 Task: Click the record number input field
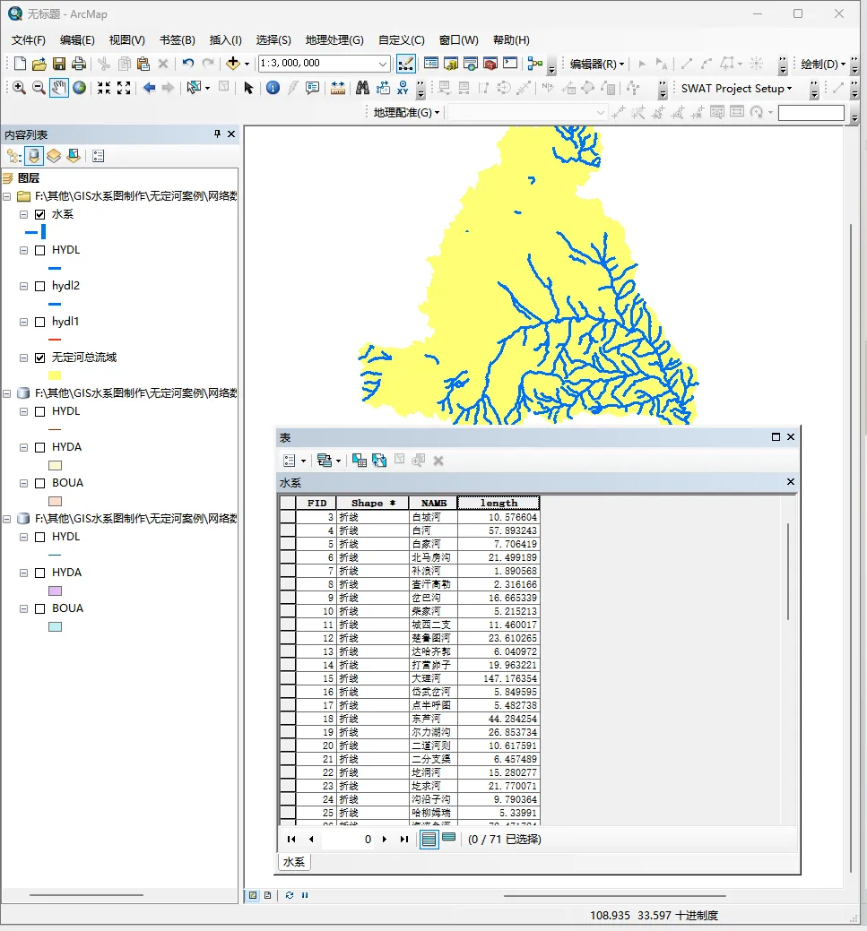pos(347,839)
